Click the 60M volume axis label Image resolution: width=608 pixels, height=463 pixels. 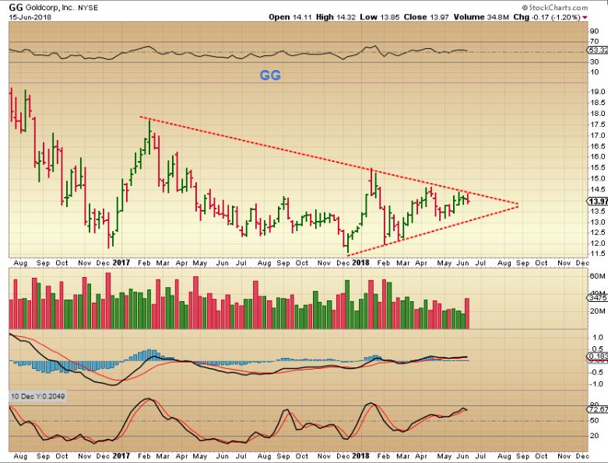click(598, 276)
